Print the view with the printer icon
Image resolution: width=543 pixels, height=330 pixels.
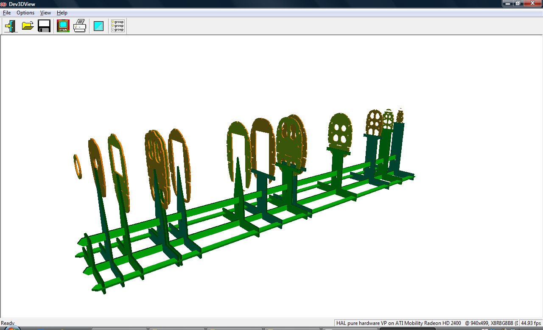pos(80,26)
